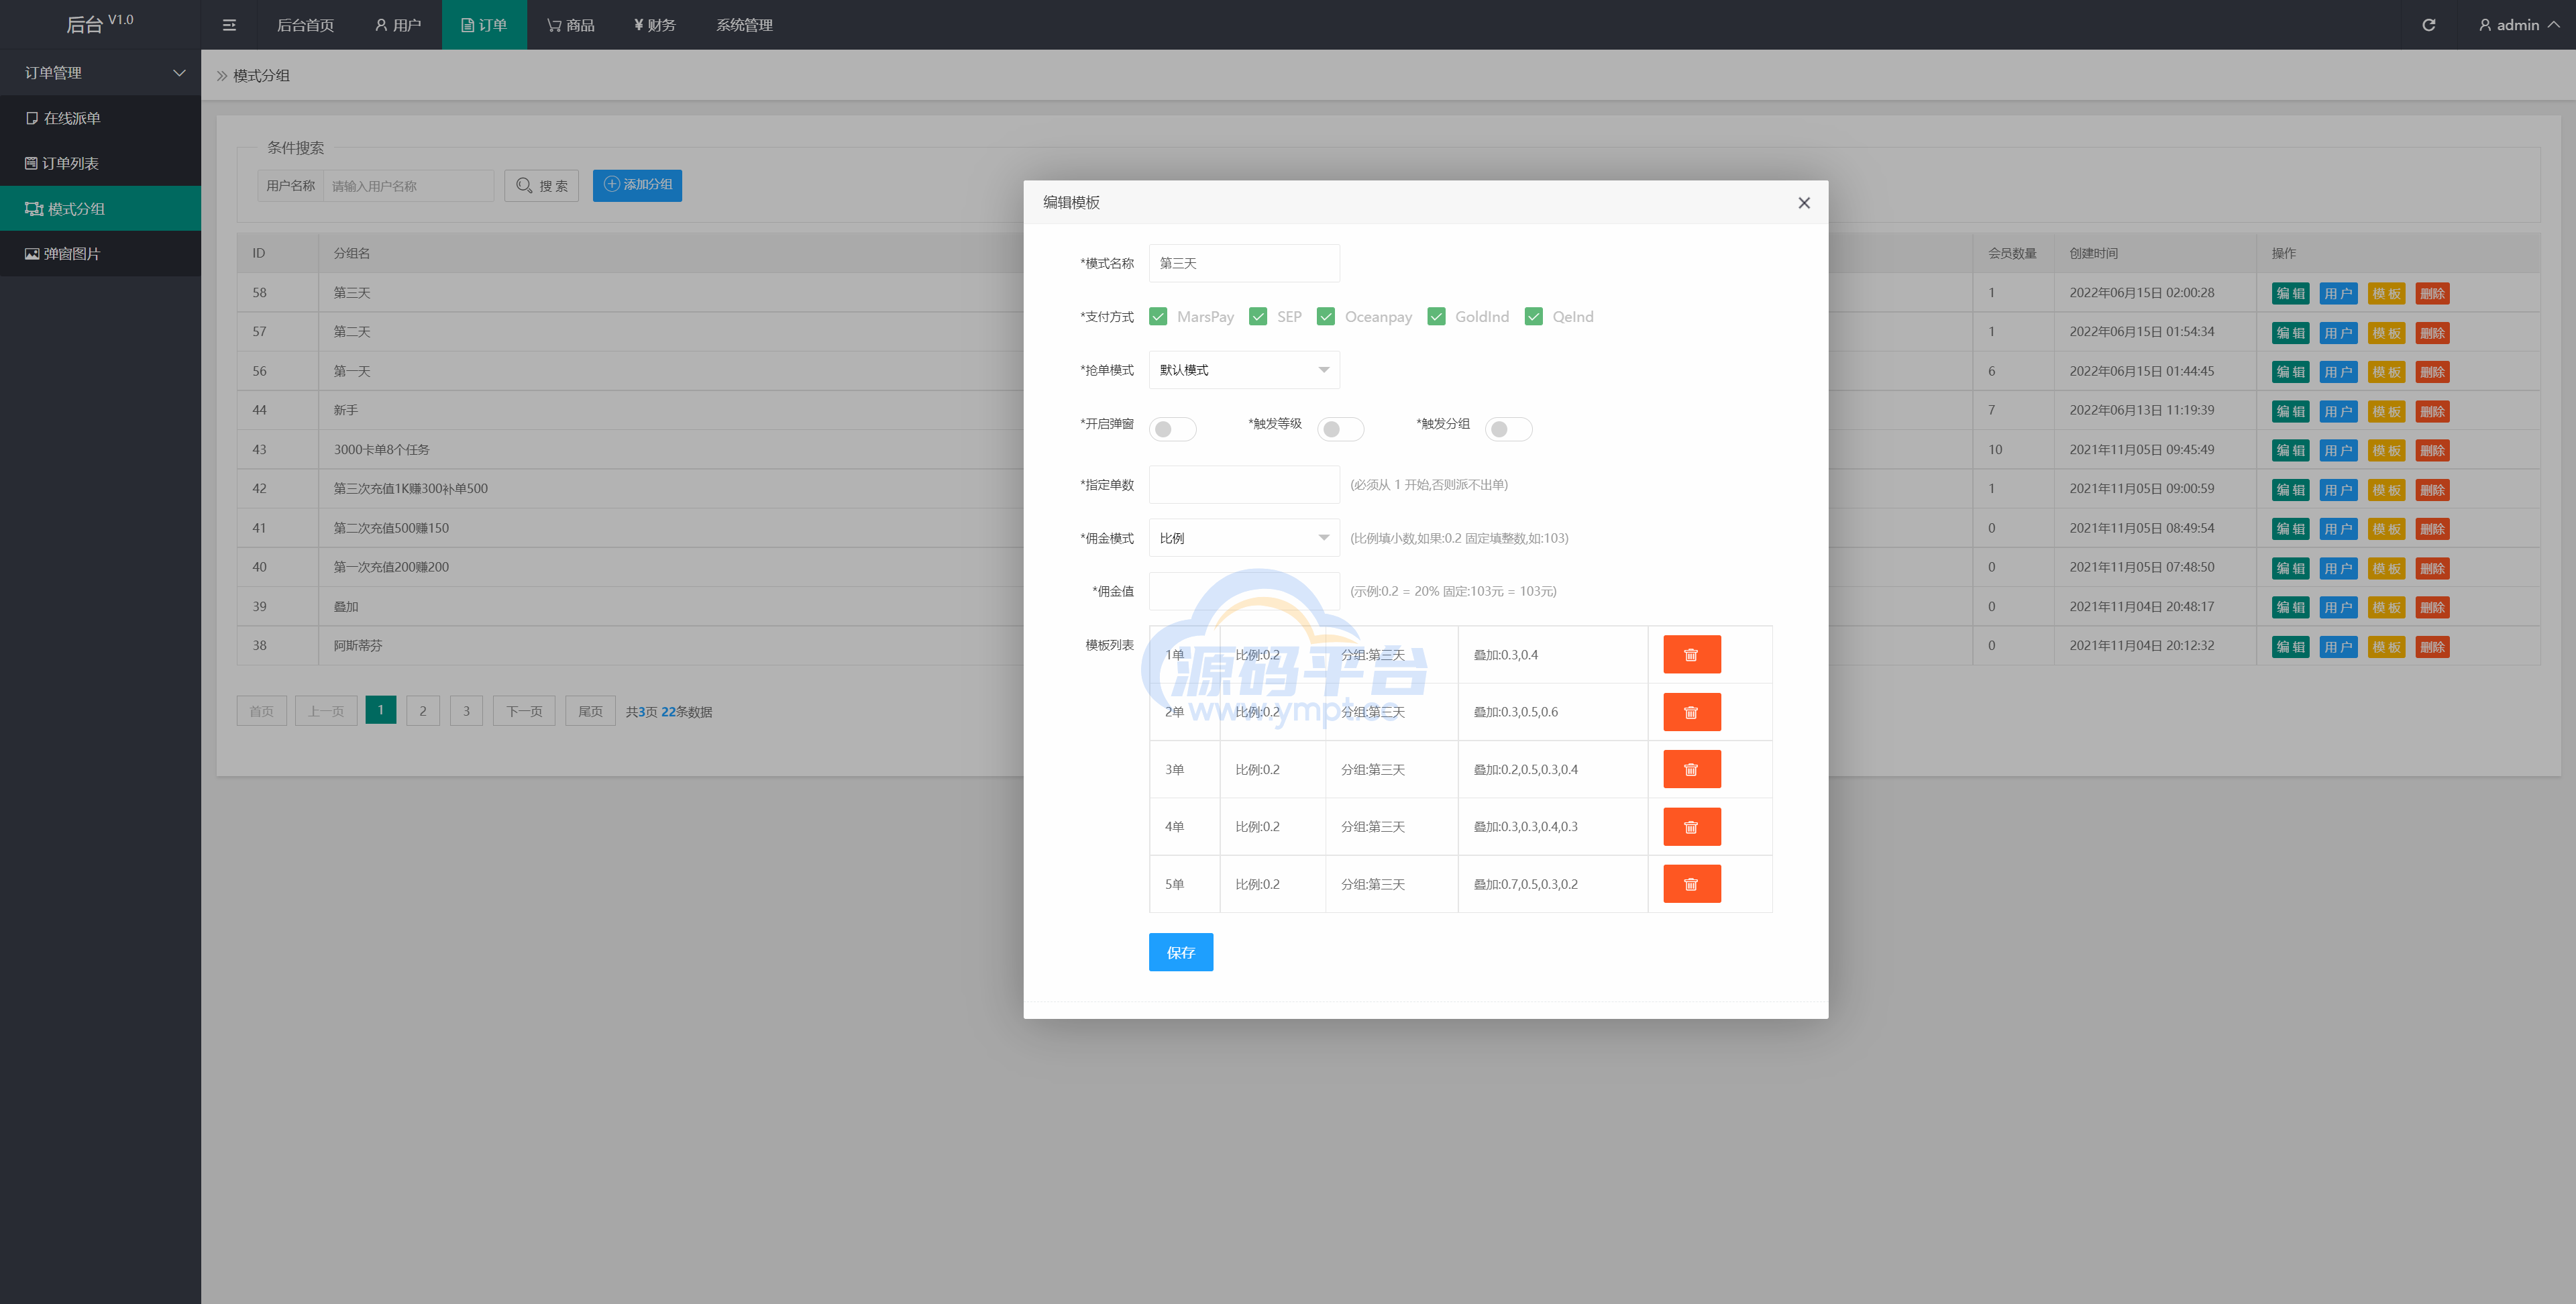Click 删除 for the 叠加 row
The width and height of the screenshot is (2576, 1304).
click(x=2432, y=607)
